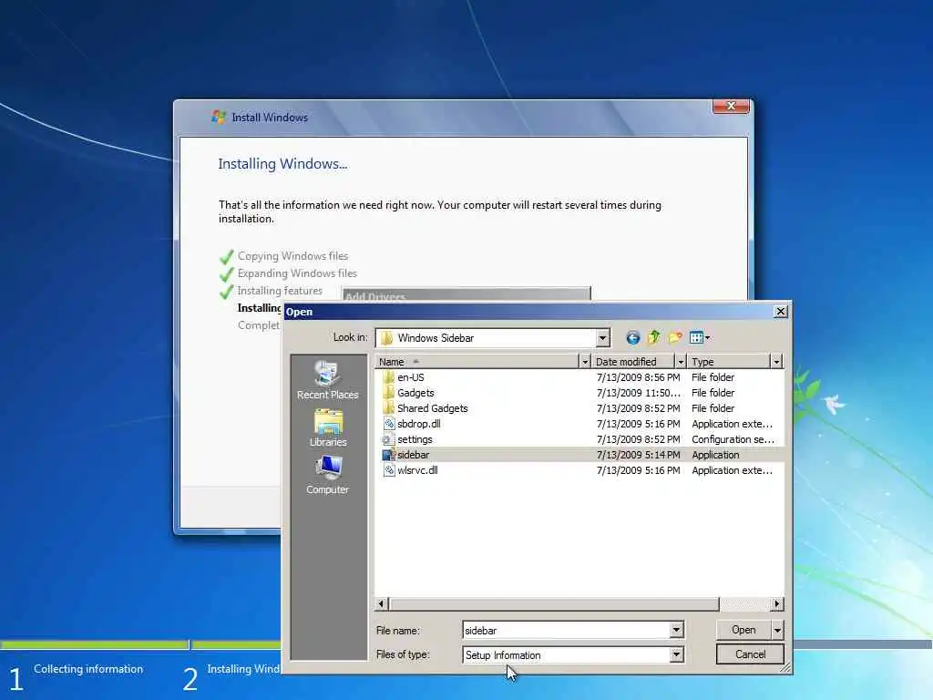Select the settings configuration file icon

(x=388, y=439)
